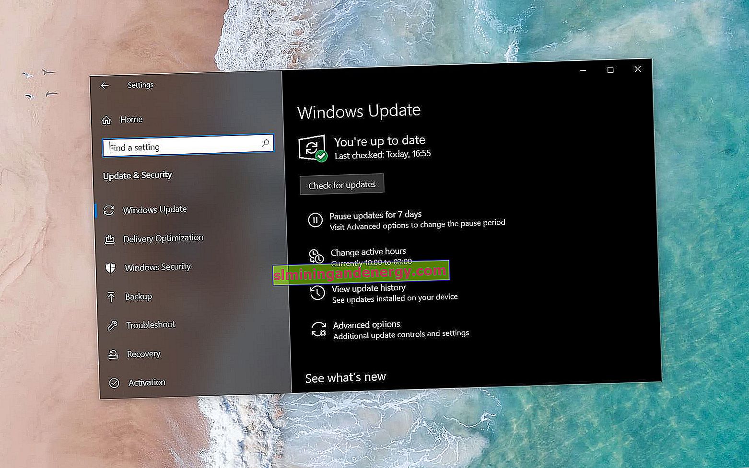Image resolution: width=749 pixels, height=468 pixels.
Task: Maximize the Settings window
Action: (x=610, y=70)
